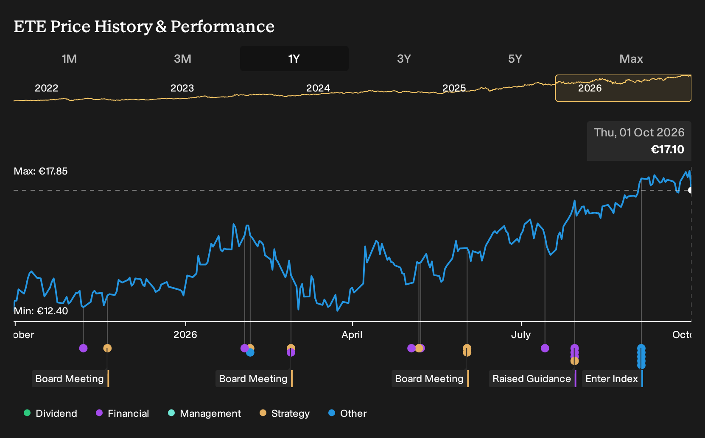Click 2022 in the overview mini chart

[46, 88]
